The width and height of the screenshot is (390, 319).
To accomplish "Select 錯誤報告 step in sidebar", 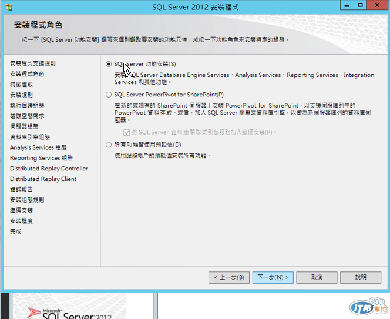I will [x=21, y=189].
